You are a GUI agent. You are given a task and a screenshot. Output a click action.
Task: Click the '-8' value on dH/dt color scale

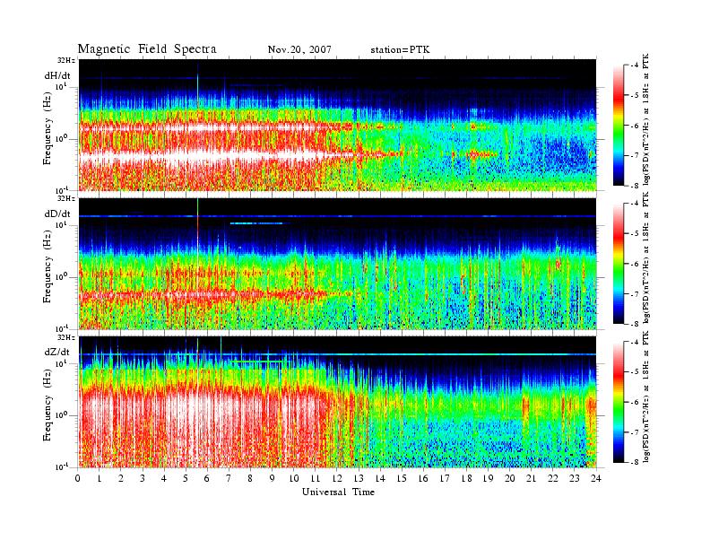(x=635, y=186)
